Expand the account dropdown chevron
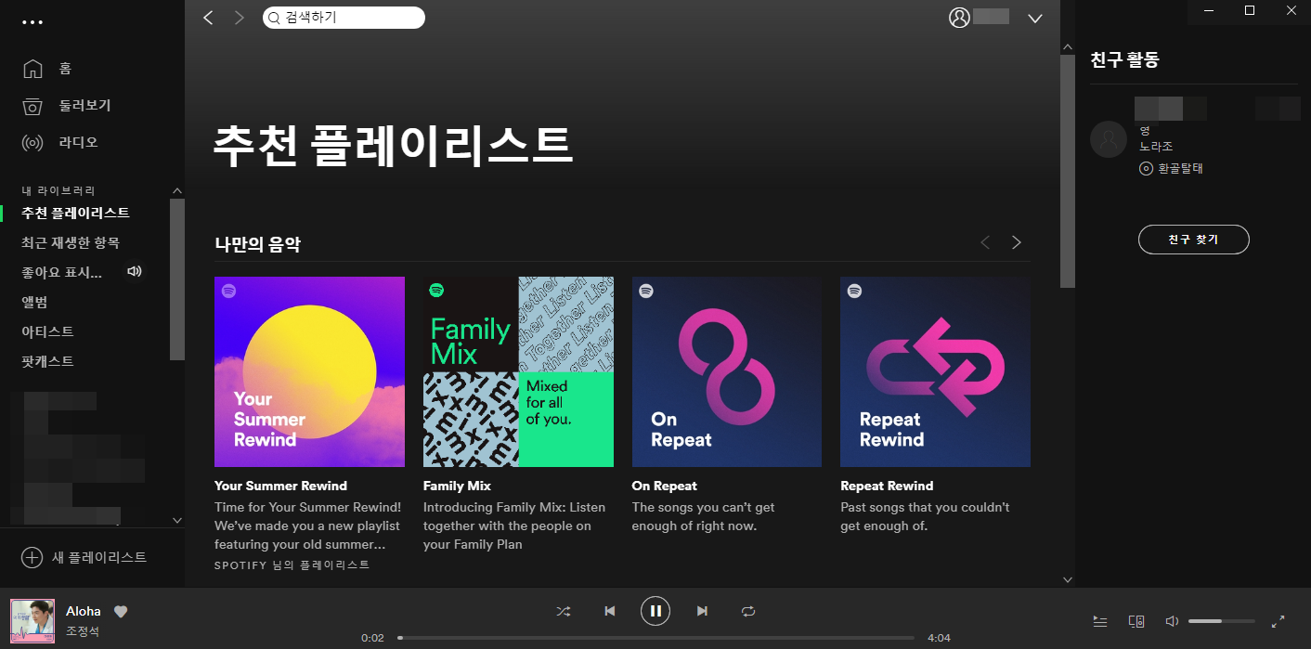 (1035, 19)
